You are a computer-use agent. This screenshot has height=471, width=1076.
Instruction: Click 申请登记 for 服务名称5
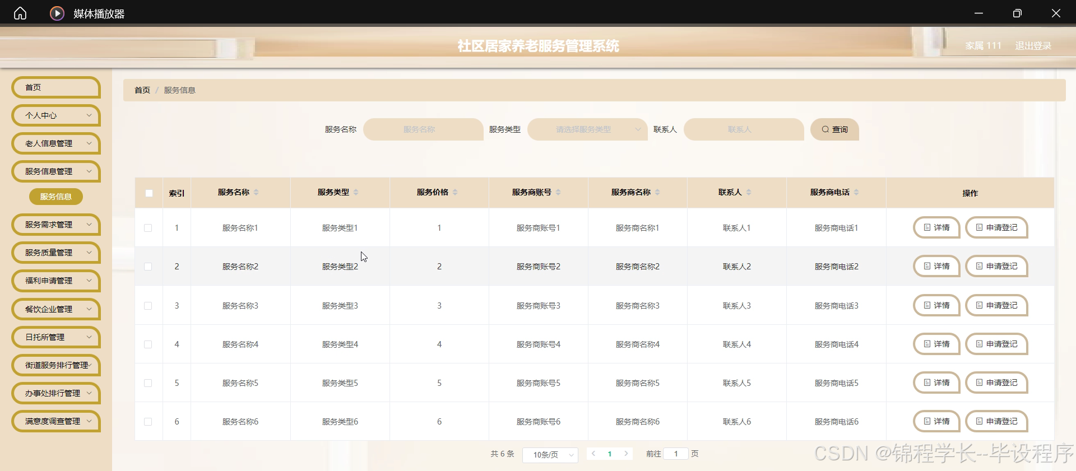pos(996,383)
